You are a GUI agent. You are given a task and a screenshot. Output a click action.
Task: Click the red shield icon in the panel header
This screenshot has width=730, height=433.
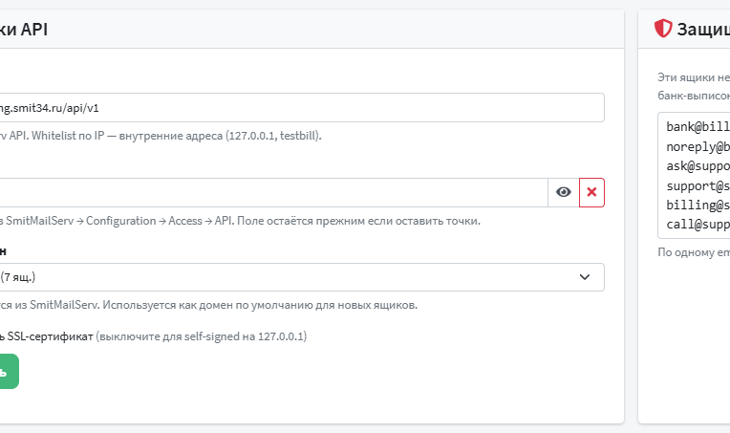click(x=663, y=29)
